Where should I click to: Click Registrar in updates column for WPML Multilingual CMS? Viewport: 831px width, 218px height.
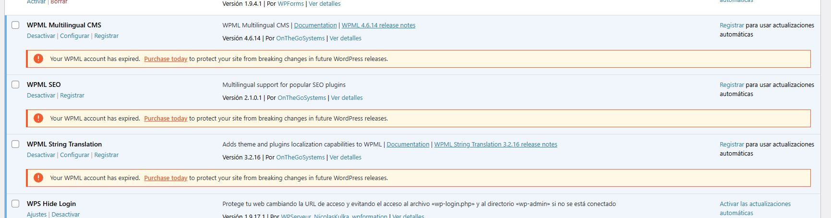click(x=732, y=25)
